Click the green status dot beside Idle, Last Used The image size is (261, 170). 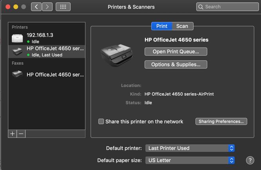pos(28,55)
